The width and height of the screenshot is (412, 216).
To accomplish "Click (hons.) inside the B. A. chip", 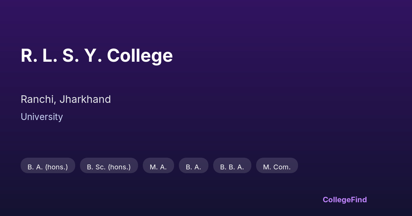I will [x=56, y=167].
